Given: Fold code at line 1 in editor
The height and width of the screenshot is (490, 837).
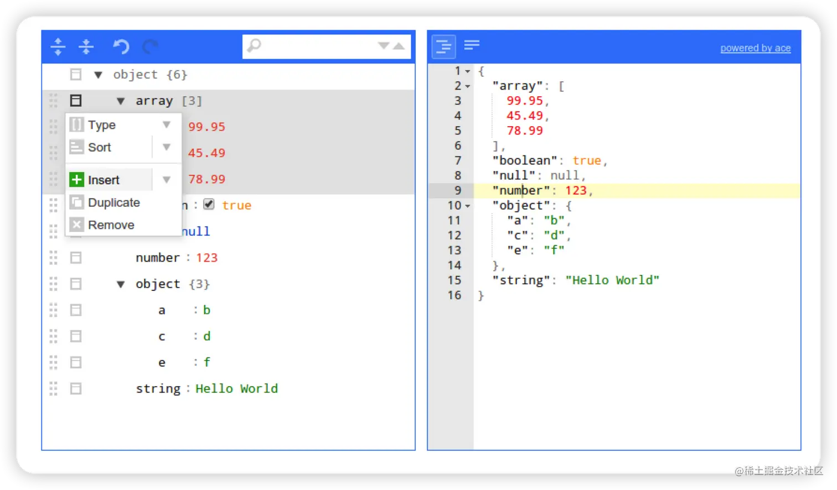Looking at the screenshot, I should point(468,71).
